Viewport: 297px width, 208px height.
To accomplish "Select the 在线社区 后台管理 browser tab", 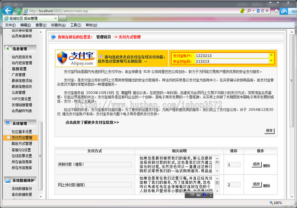I will pos(23,18).
